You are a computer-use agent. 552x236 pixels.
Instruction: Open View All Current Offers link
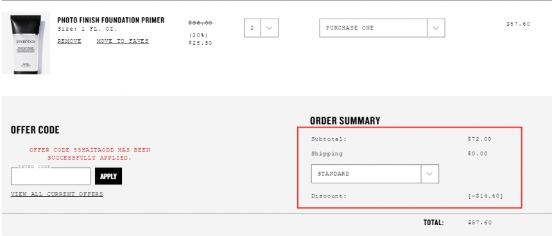57,194
